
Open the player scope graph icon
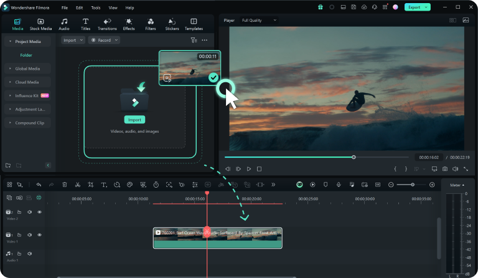click(466, 20)
